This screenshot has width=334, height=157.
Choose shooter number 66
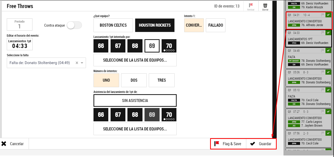pos(101,46)
